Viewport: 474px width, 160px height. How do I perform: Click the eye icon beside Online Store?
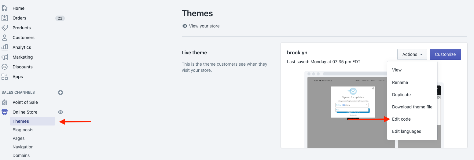pyautogui.click(x=61, y=112)
